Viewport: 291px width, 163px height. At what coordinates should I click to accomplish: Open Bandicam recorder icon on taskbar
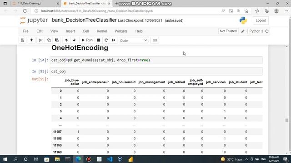(x=89, y=159)
